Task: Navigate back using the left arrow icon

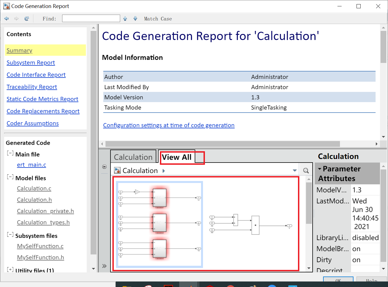Action: [6, 18]
